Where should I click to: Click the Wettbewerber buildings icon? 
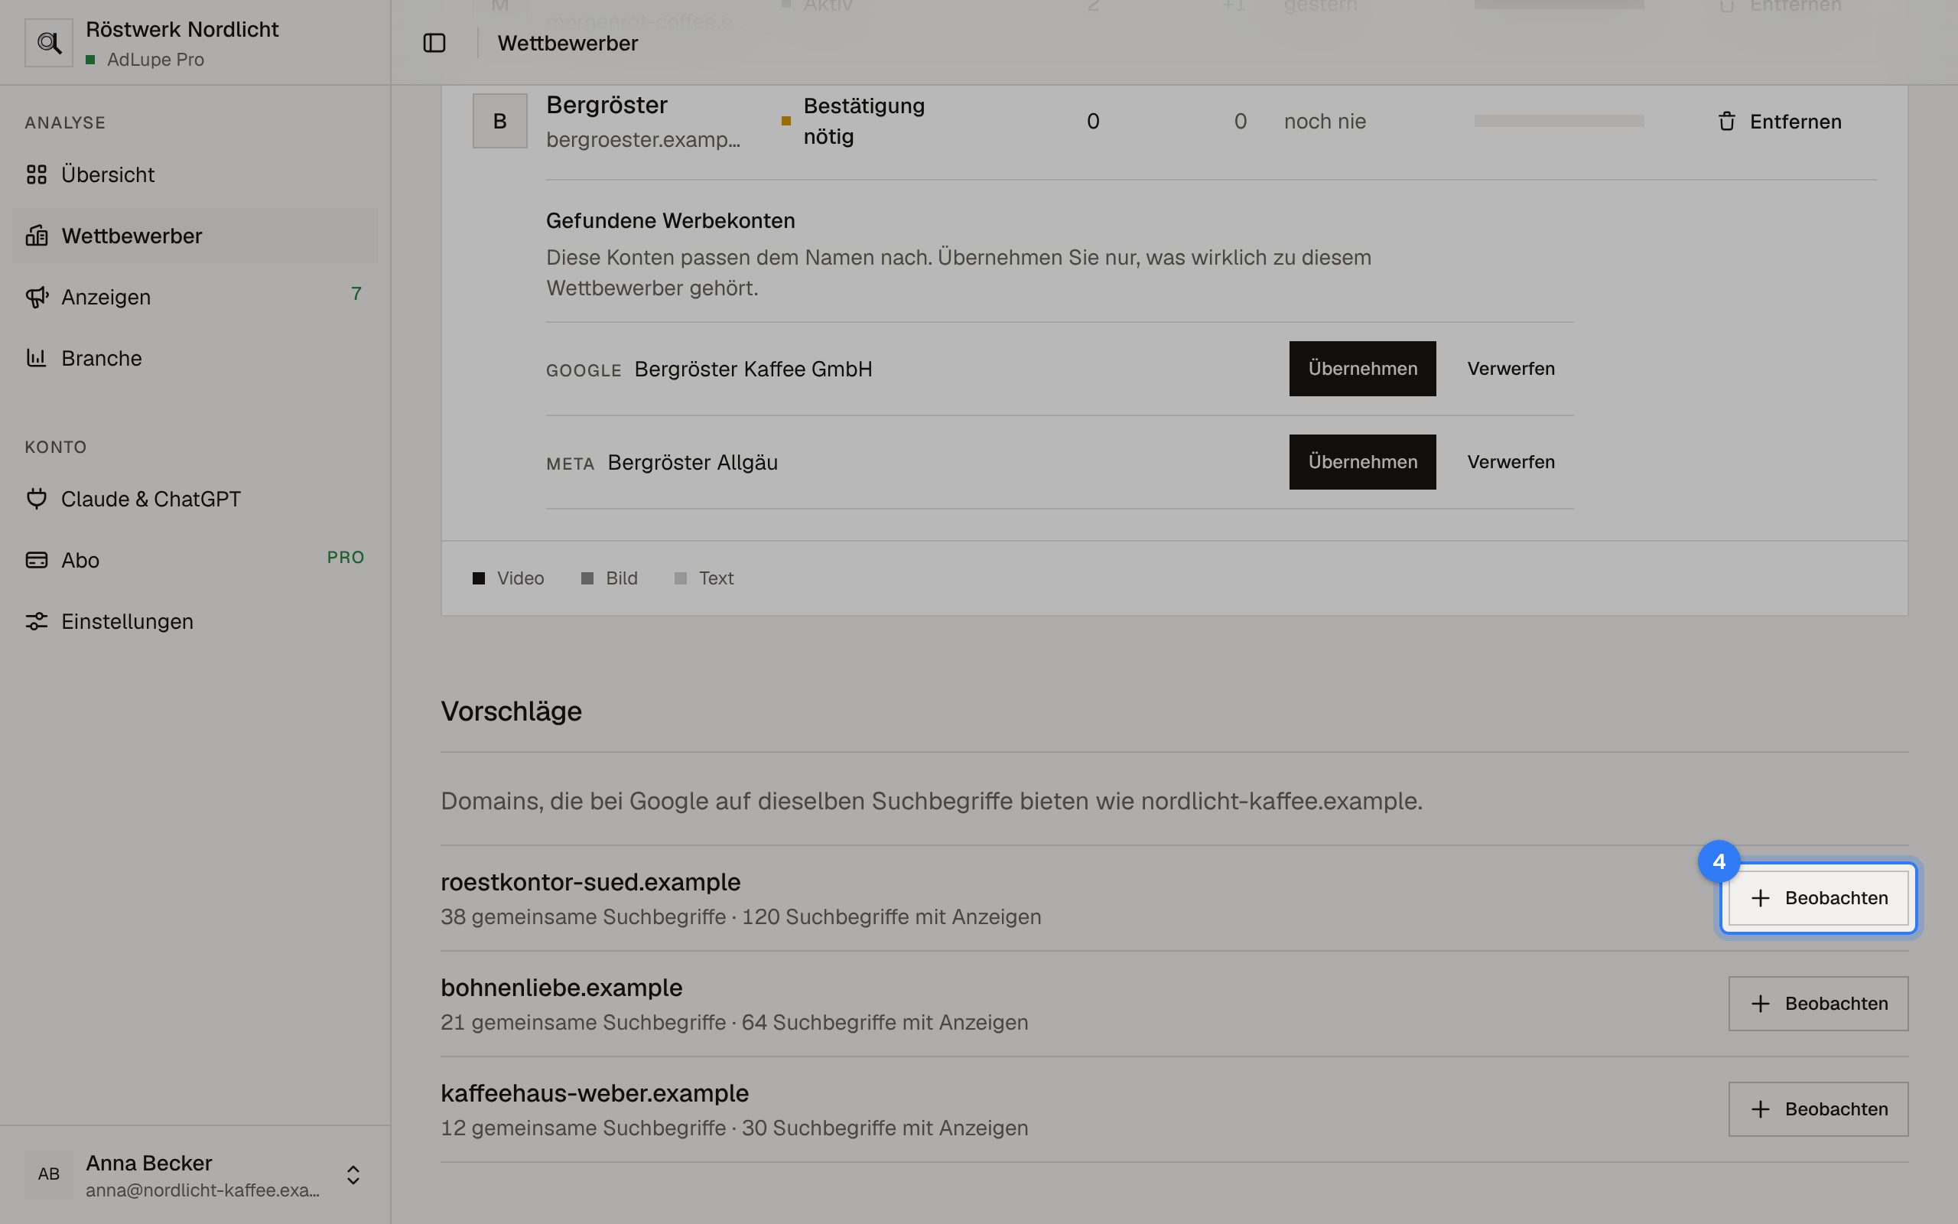(37, 236)
